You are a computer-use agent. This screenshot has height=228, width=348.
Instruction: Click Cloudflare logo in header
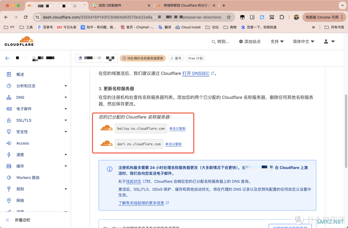[x=19, y=41]
